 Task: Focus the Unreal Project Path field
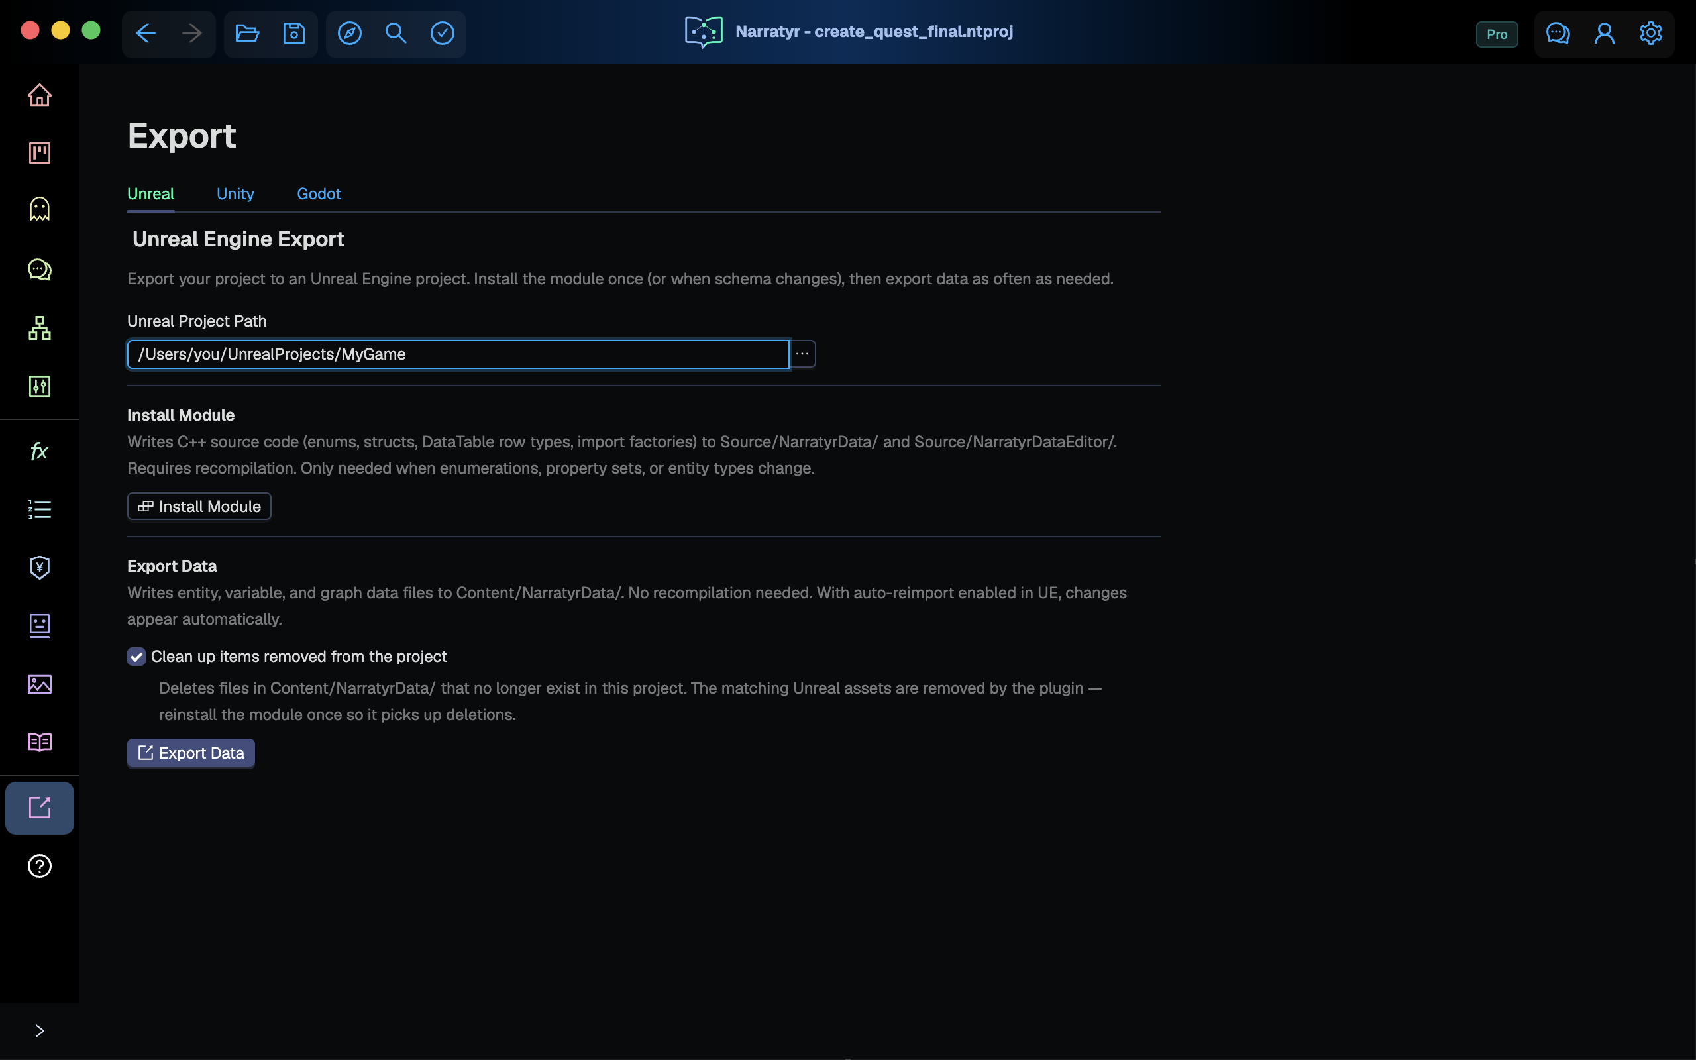click(458, 354)
